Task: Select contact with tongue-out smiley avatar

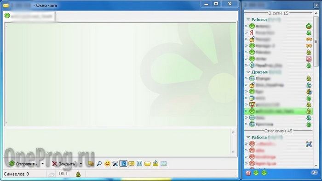Action: pyautogui.click(x=278, y=105)
